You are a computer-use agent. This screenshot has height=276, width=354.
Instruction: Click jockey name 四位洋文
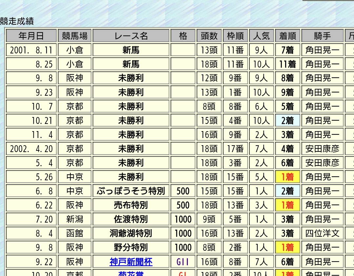[x=322, y=233]
